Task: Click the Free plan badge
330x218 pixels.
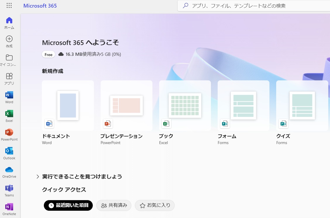Action: (49, 54)
